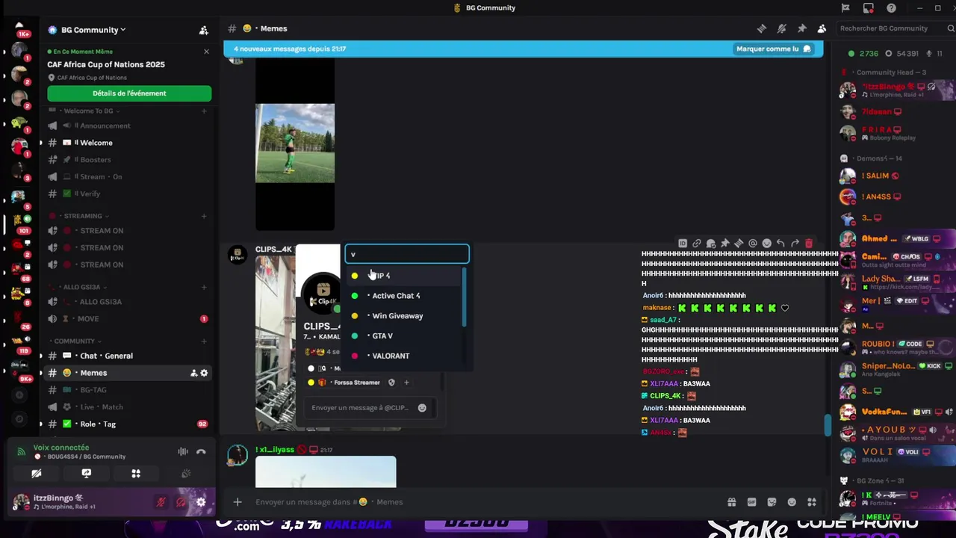Copy the message link with the chain icon
Image resolution: width=956 pixels, height=538 pixels.
point(697,243)
